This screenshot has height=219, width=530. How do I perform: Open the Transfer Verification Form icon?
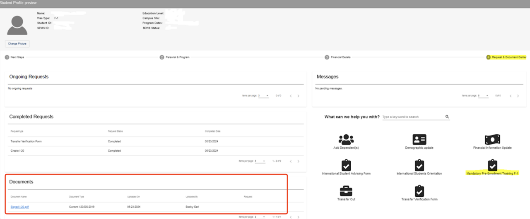tap(419, 191)
